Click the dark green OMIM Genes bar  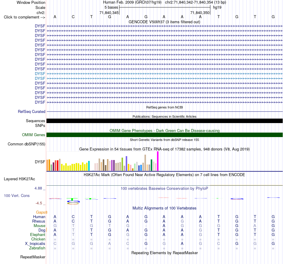click(x=164, y=135)
